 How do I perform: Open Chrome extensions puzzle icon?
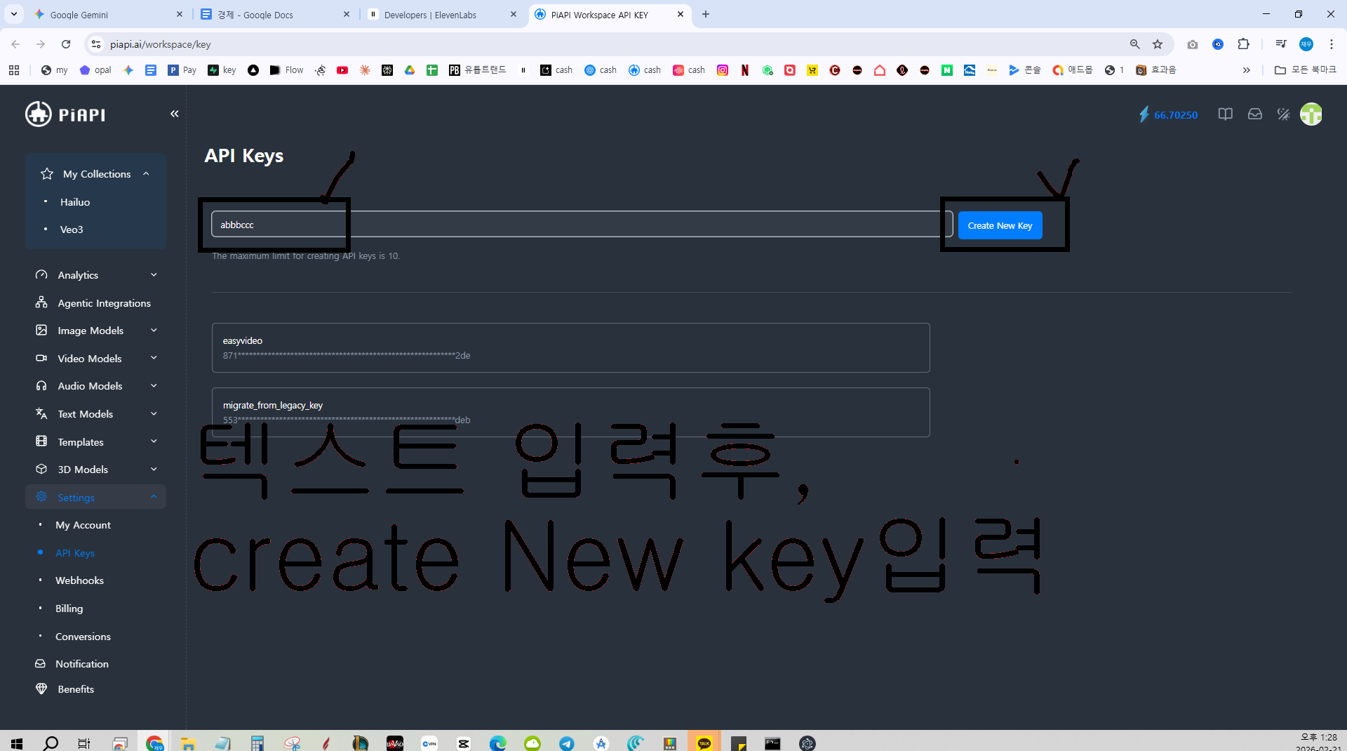(x=1243, y=44)
